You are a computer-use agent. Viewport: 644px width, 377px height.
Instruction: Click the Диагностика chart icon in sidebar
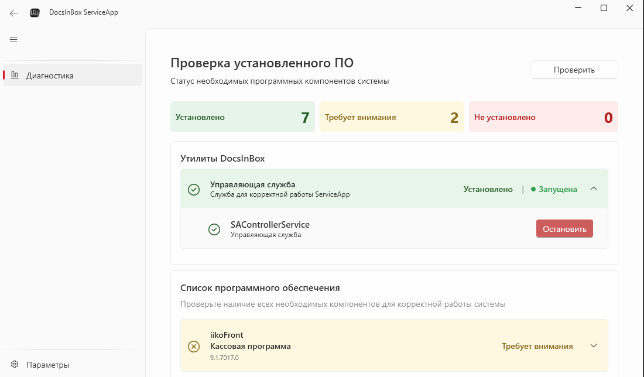pos(15,76)
